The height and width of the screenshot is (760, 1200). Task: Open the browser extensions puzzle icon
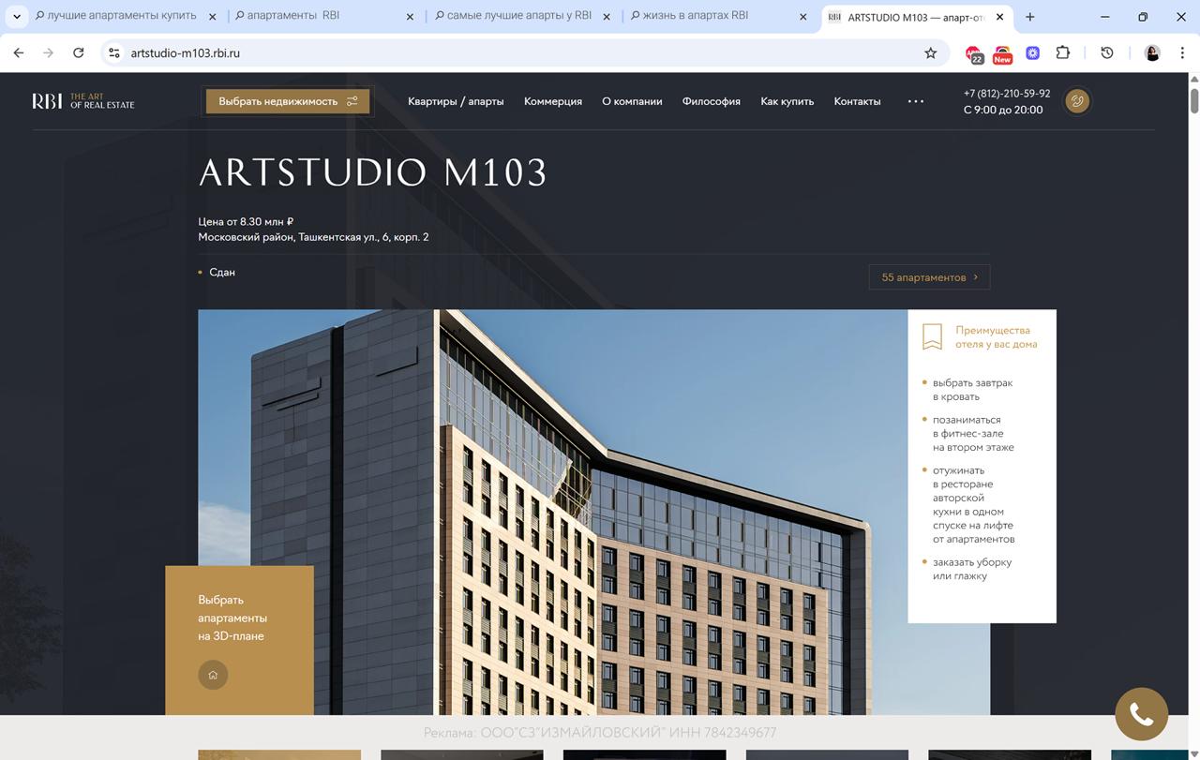[x=1062, y=53]
